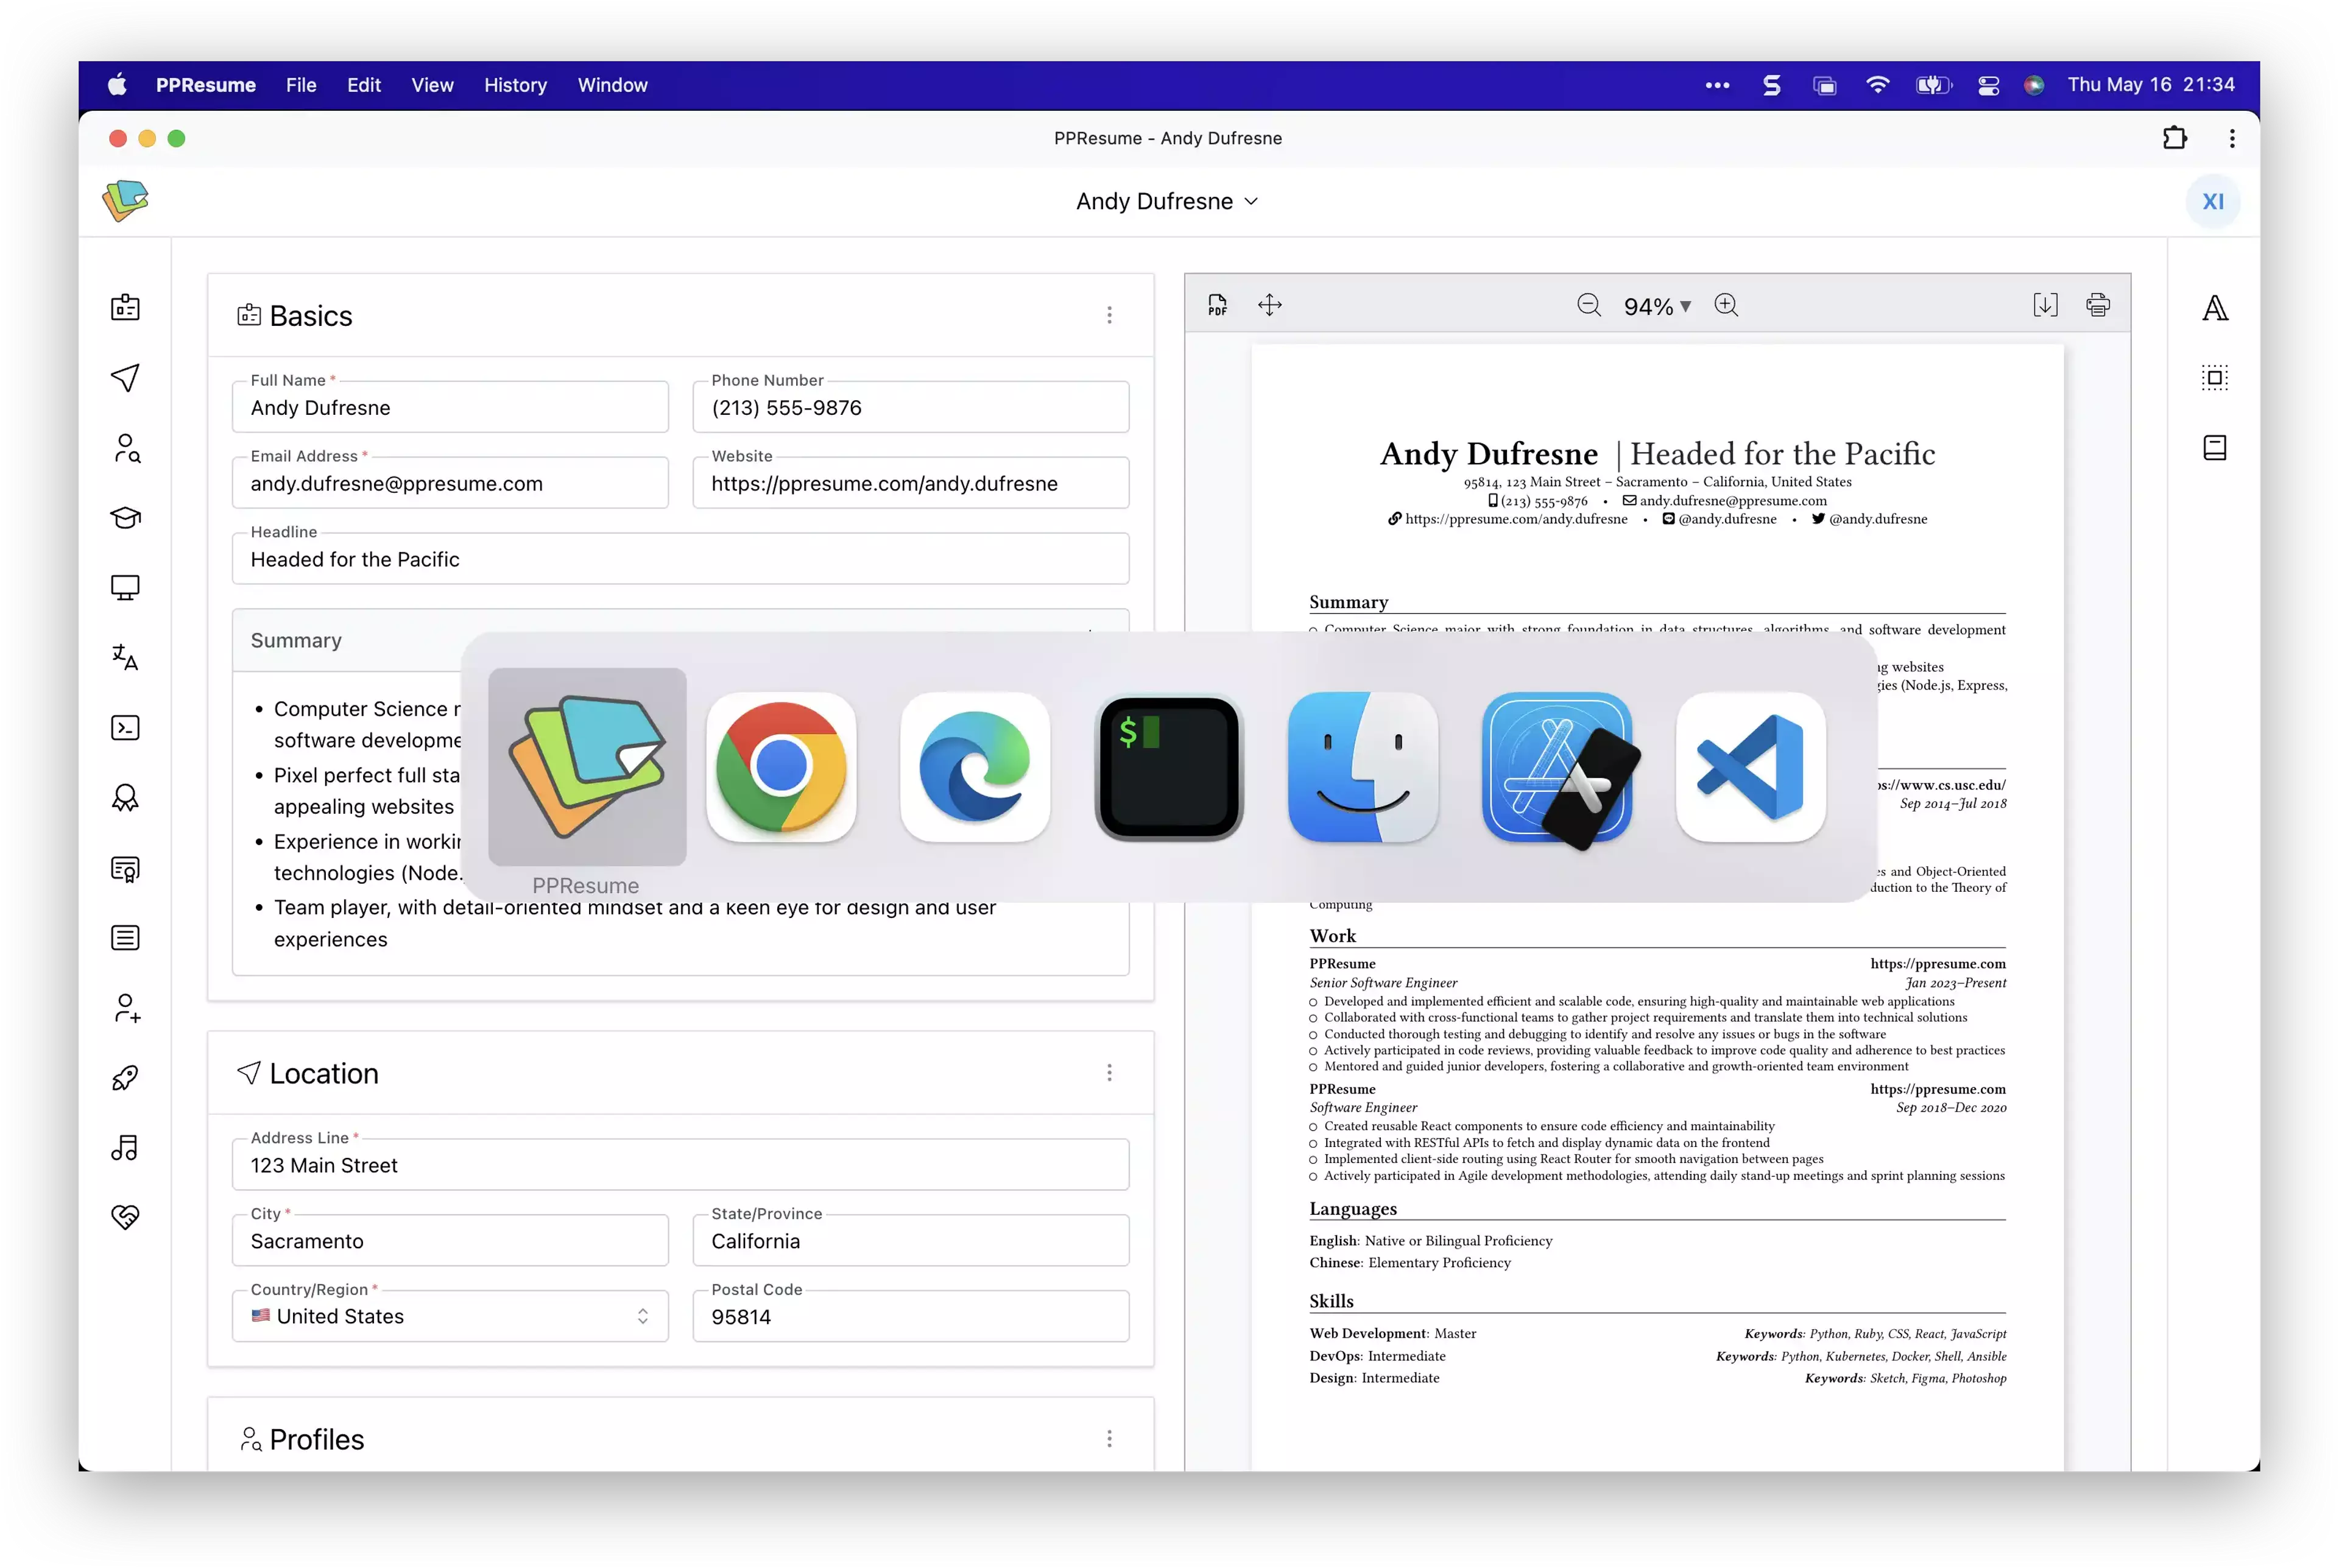Open Publications section via lined-page icon
This screenshot has height=1568, width=2339.
click(125, 937)
